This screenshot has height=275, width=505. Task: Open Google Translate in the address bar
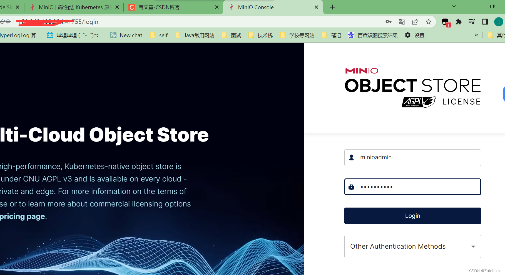point(402,22)
